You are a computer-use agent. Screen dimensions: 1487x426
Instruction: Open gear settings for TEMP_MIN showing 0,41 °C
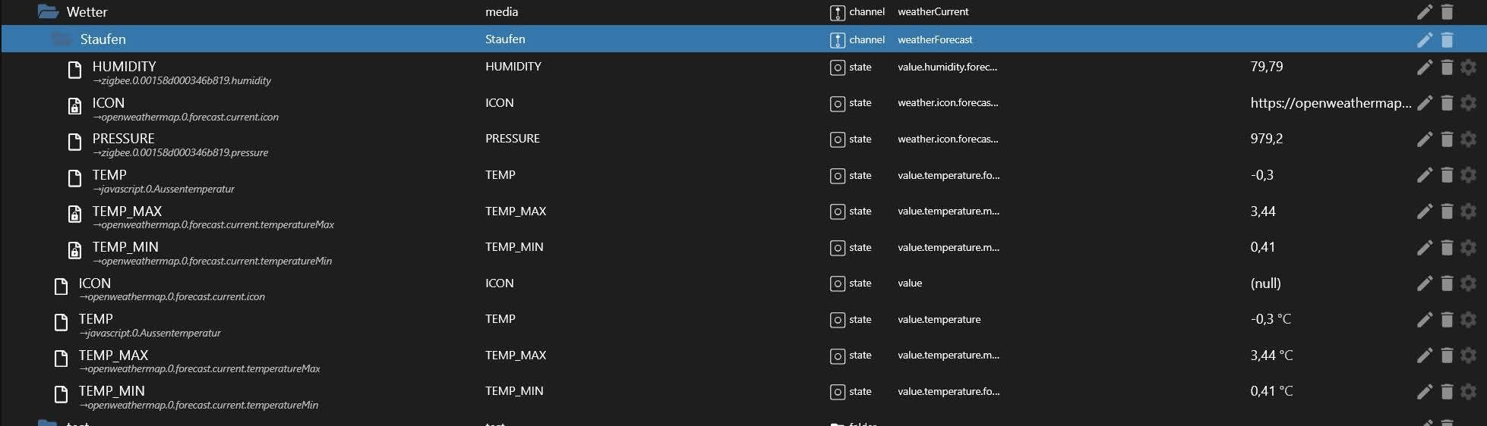click(x=1469, y=392)
